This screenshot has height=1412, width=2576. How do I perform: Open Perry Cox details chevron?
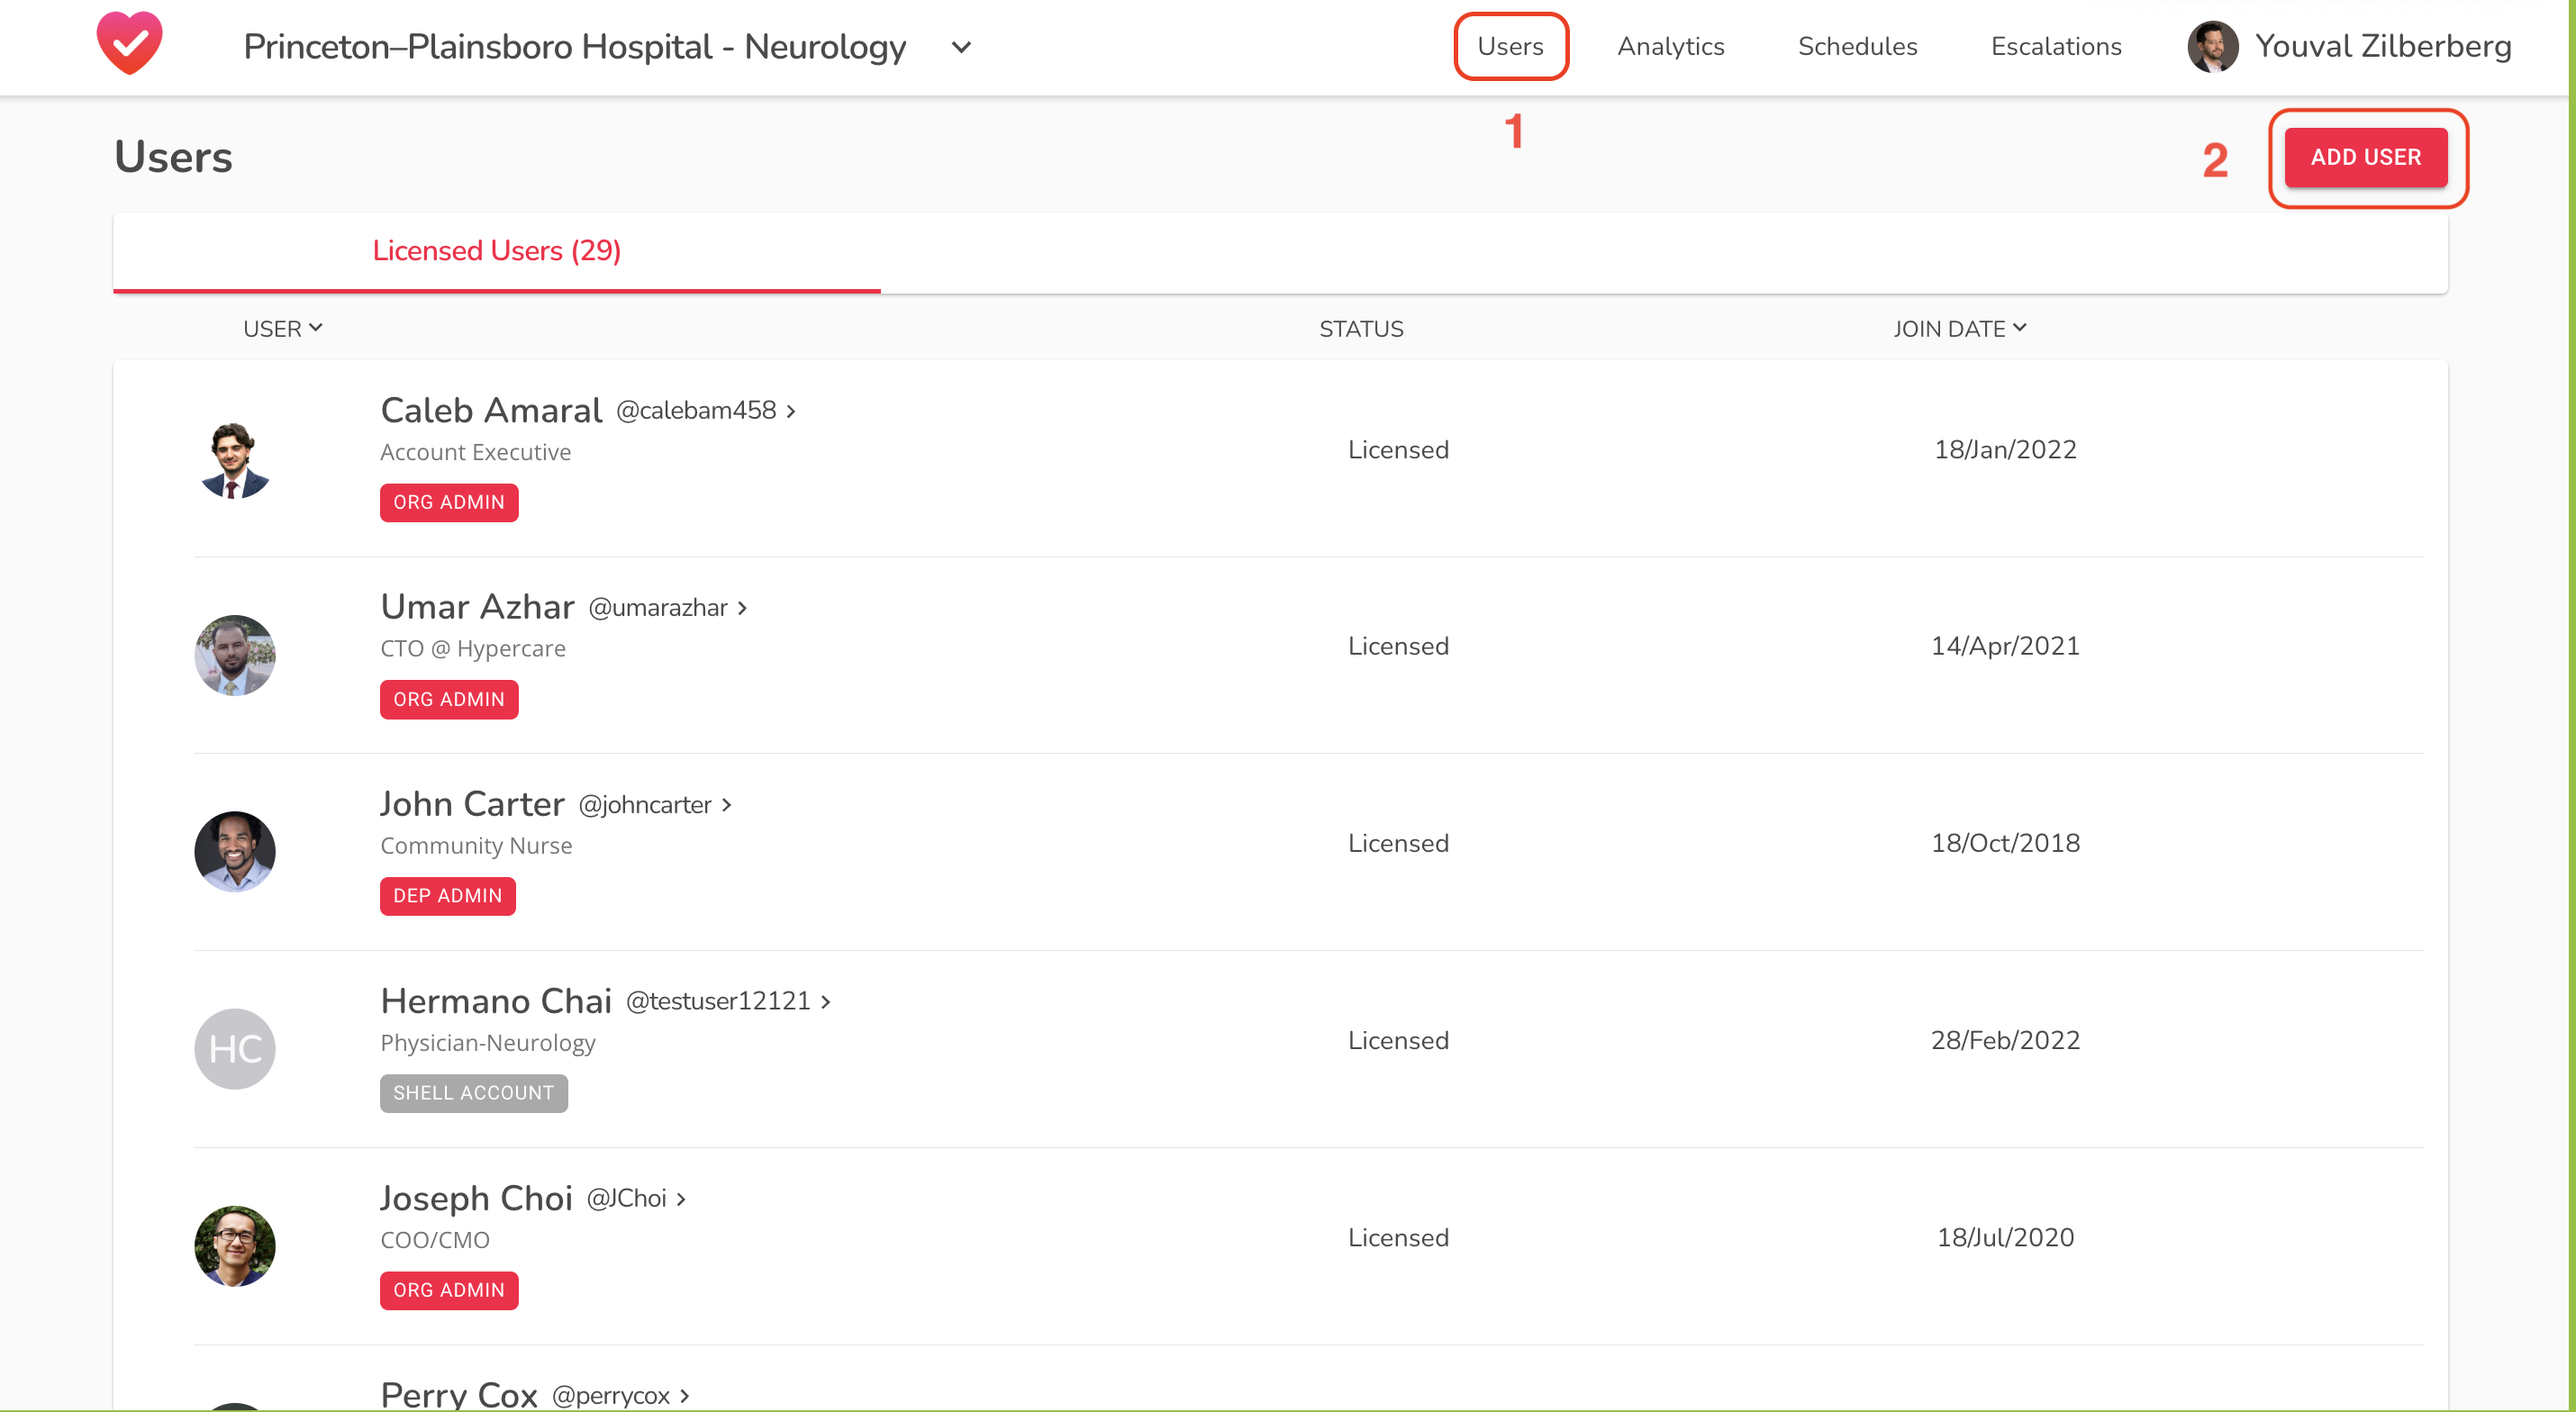pos(685,1396)
